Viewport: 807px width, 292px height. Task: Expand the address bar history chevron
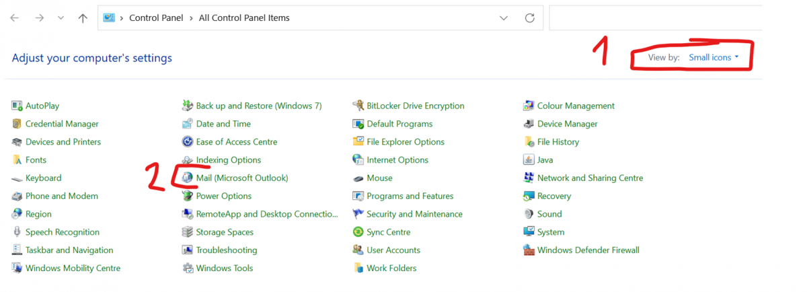point(504,18)
